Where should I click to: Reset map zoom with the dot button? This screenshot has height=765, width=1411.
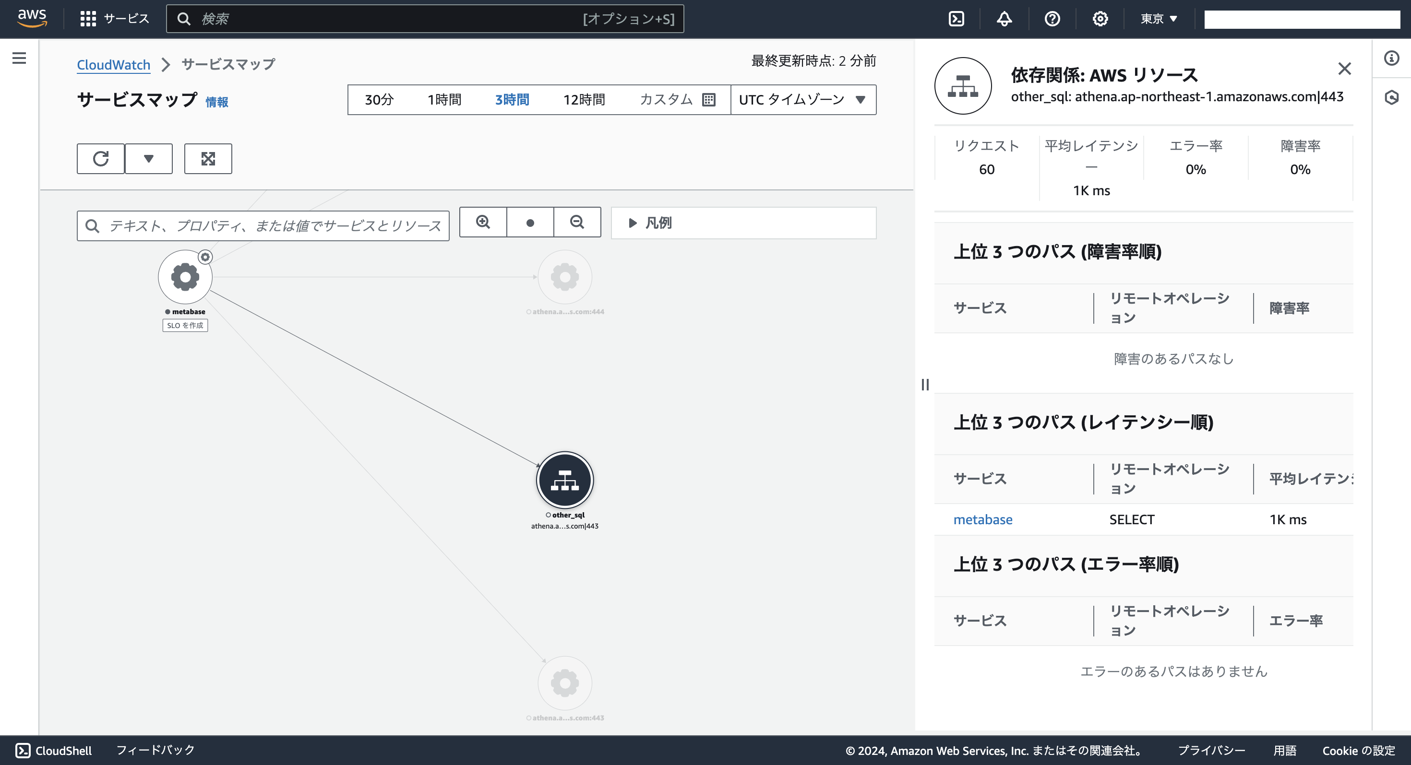(530, 222)
